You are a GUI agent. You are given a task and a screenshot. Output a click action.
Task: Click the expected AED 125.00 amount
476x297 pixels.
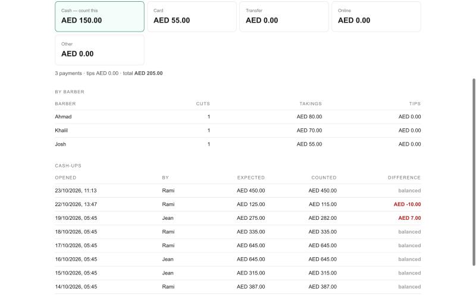pyautogui.click(x=250, y=204)
